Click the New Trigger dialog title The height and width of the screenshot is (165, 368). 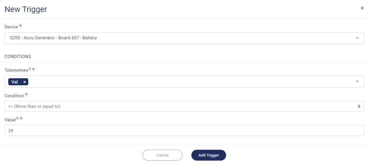click(26, 9)
